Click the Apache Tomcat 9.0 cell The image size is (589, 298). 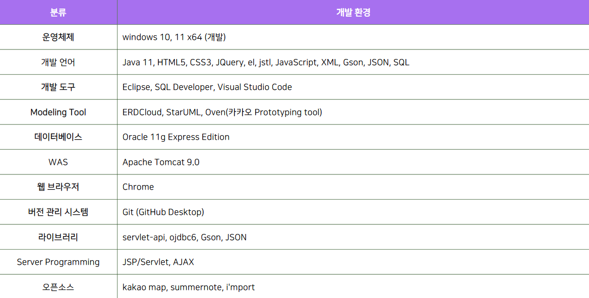tap(161, 162)
